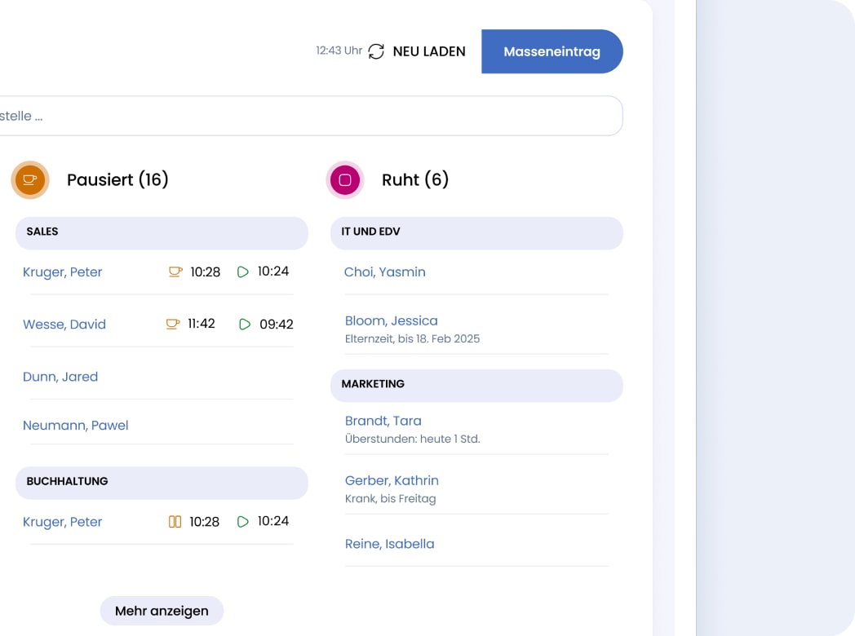The height and width of the screenshot is (636, 855).
Task: Toggle the MARKETING group header
Action: [x=476, y=385]
